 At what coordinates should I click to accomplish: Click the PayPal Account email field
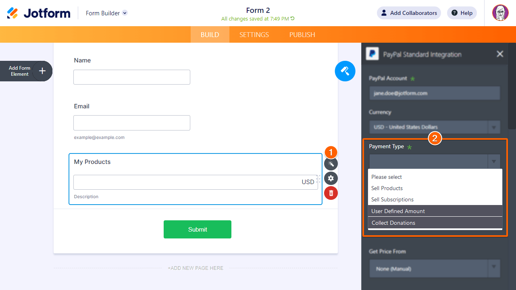[435, 93]
